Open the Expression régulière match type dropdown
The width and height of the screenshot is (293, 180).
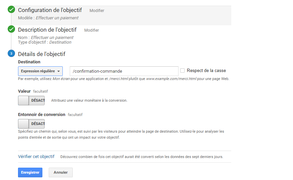[x=40, y=71]
